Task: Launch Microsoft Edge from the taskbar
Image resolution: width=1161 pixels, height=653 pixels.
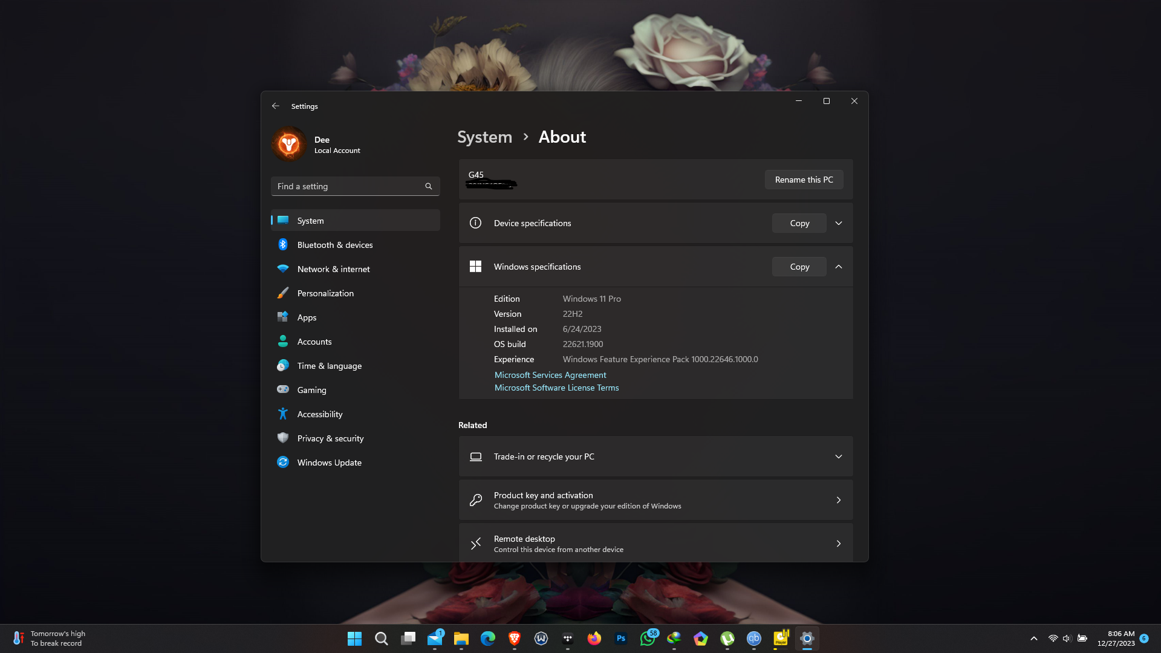Action: pos(488,638)
